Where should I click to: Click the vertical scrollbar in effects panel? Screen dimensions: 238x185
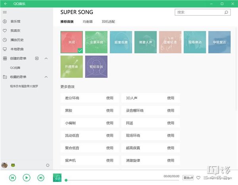pos(236,69)
